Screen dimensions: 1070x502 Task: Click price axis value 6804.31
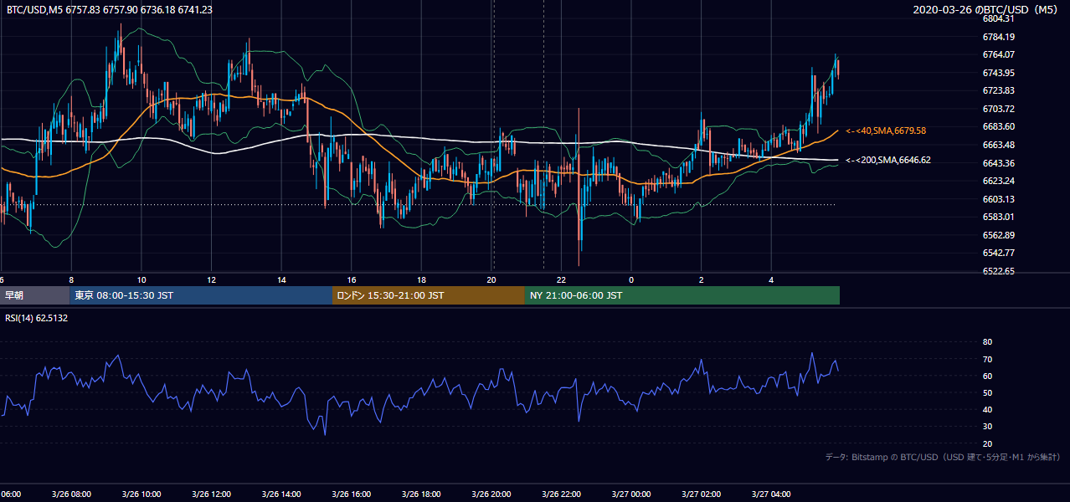pyautogui.click(x=999, y=18)
